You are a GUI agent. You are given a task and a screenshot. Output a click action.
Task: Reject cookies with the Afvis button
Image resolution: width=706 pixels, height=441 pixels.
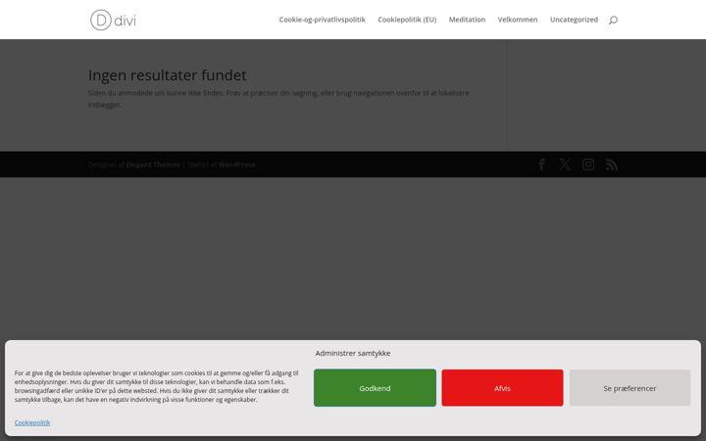(x=502, y=388)
